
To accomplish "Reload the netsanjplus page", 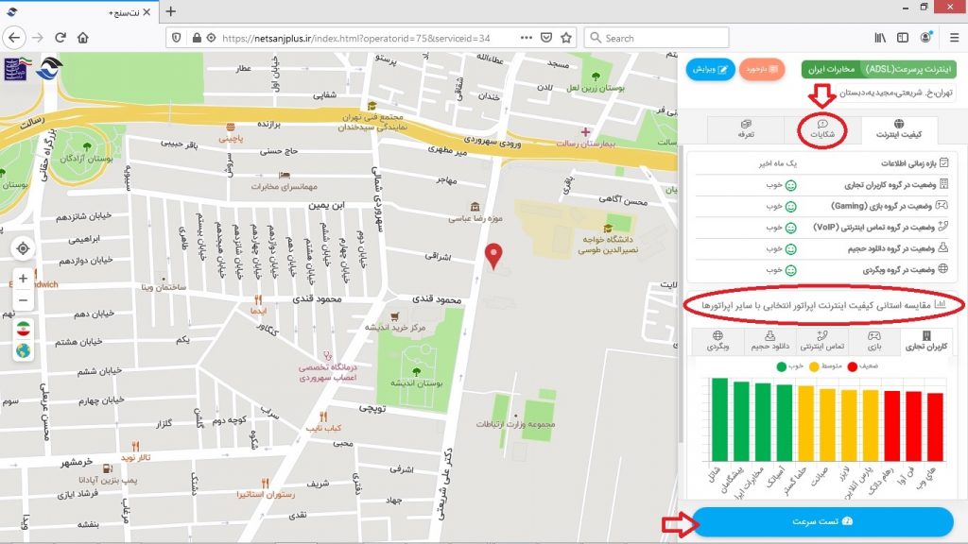I will coord(60,38).
